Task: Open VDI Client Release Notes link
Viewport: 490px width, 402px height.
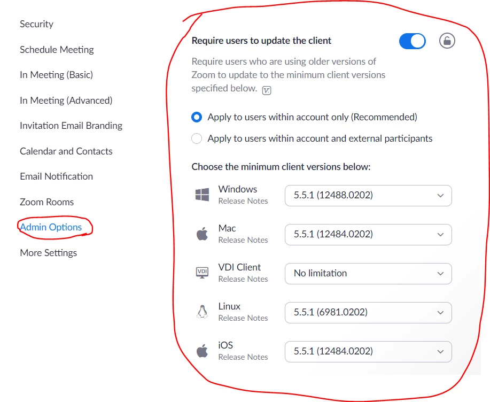Action: 243,279
